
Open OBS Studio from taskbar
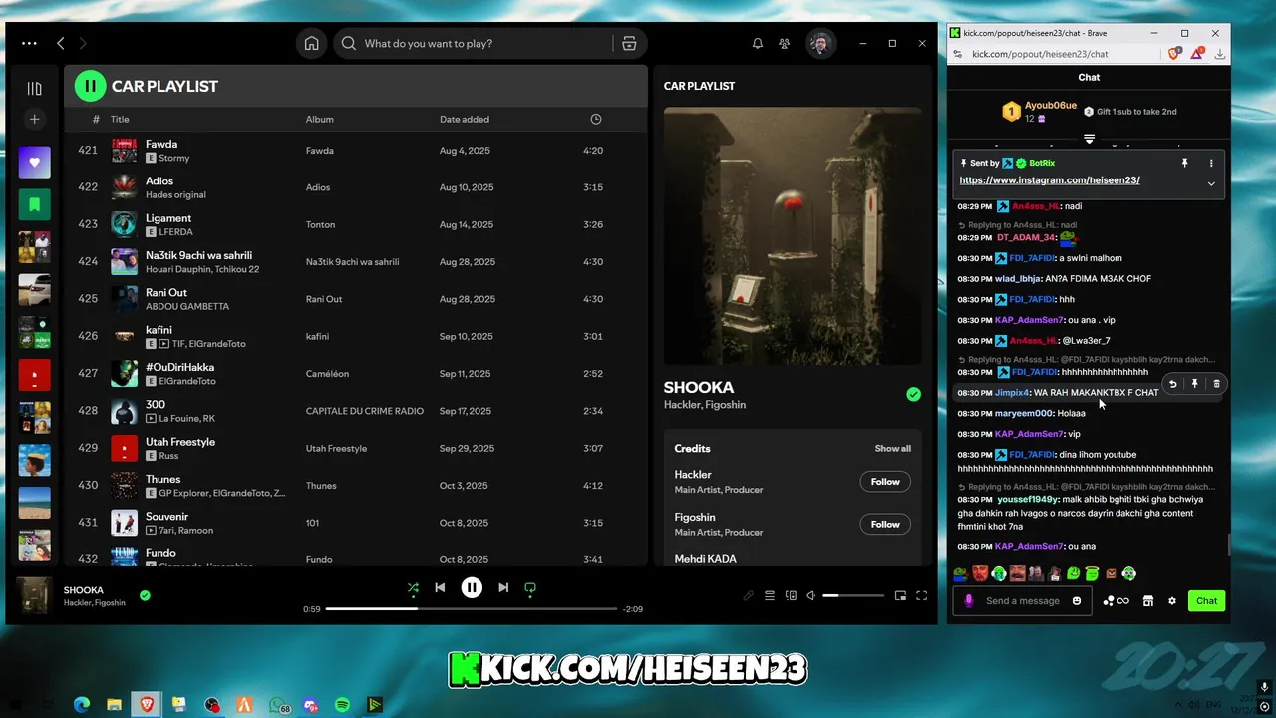212,705
